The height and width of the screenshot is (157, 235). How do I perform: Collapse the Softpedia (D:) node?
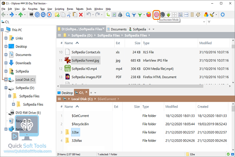(6, 88)
